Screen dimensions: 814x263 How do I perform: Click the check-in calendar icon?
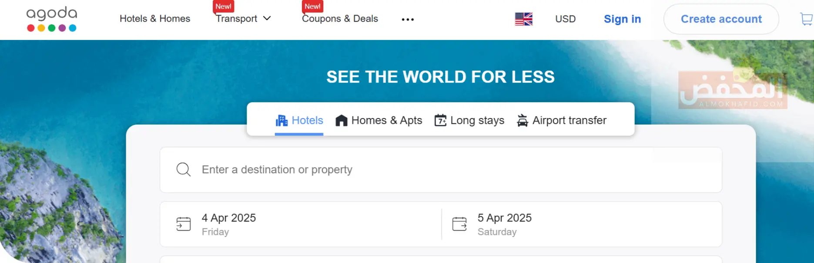click(x=183, y=224)
